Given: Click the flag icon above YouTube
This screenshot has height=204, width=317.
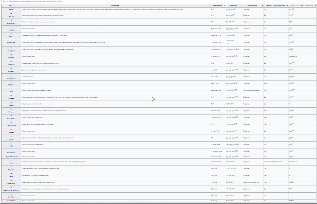Looking at the screenshot, I should [11, 167].
